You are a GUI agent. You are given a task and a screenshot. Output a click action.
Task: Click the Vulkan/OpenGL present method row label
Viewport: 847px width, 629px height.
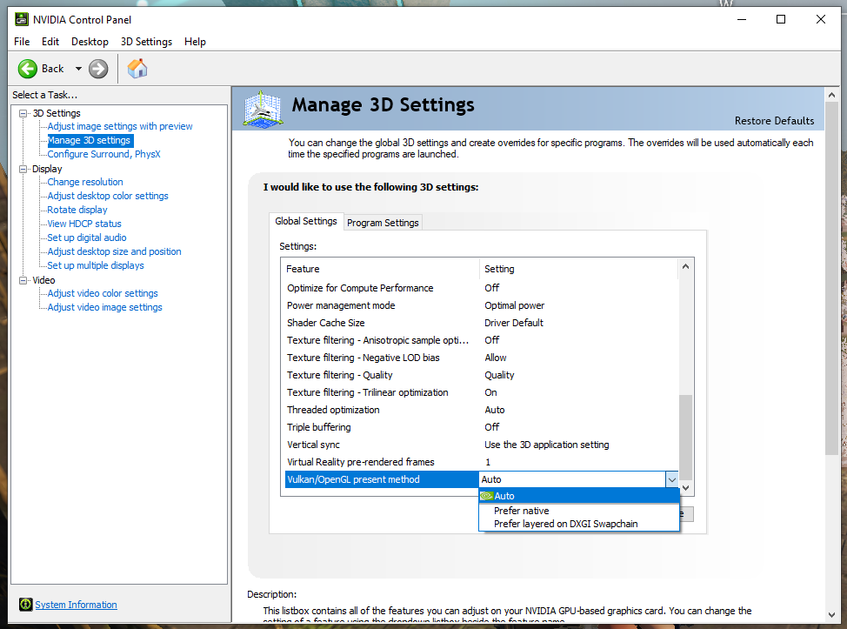[x=353, y=479]
